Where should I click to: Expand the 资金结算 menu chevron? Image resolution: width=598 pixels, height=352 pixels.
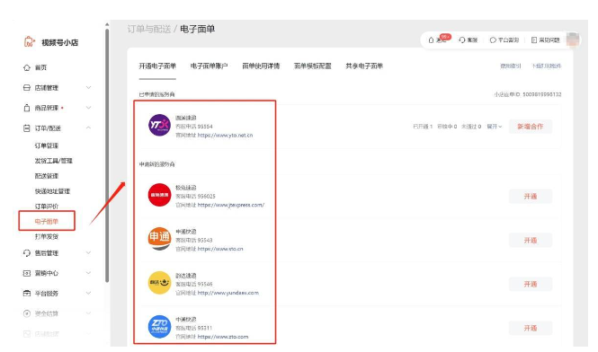[88, 313]
